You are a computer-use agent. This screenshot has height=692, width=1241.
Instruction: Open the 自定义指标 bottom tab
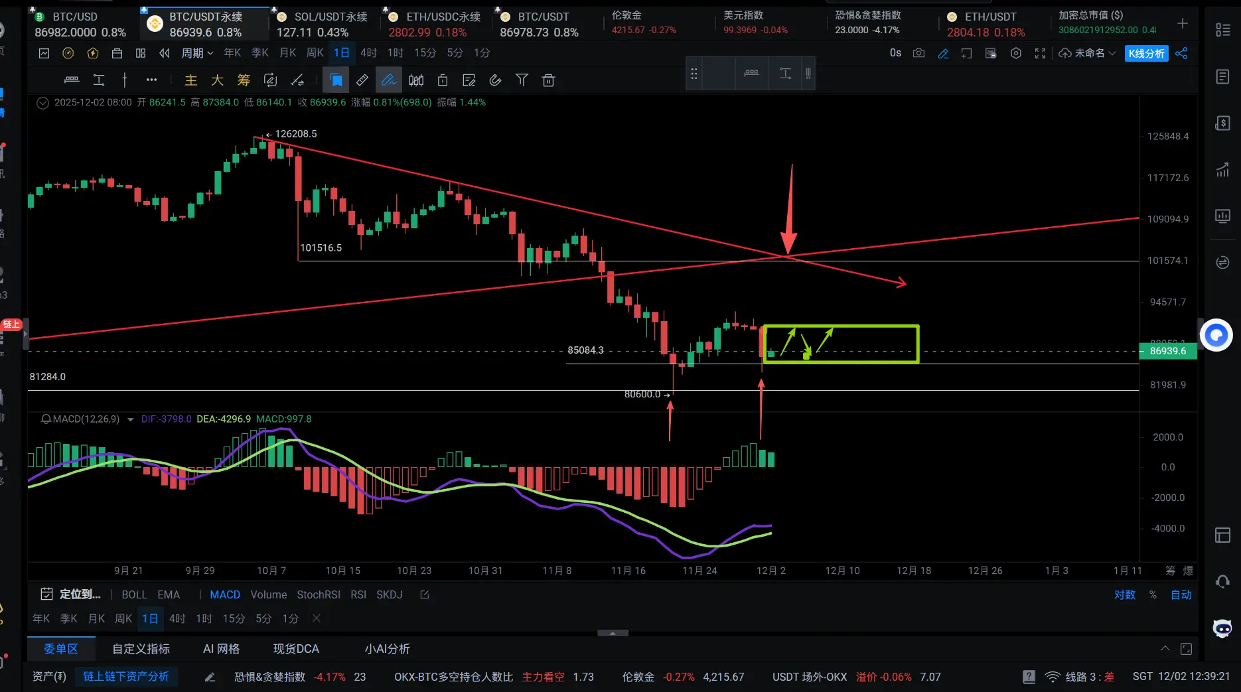pos(141,649)
